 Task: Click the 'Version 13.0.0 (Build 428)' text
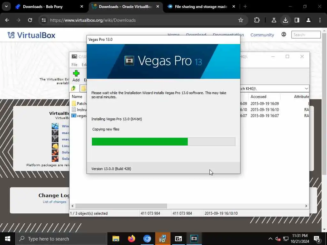click(x=111, y=169)
